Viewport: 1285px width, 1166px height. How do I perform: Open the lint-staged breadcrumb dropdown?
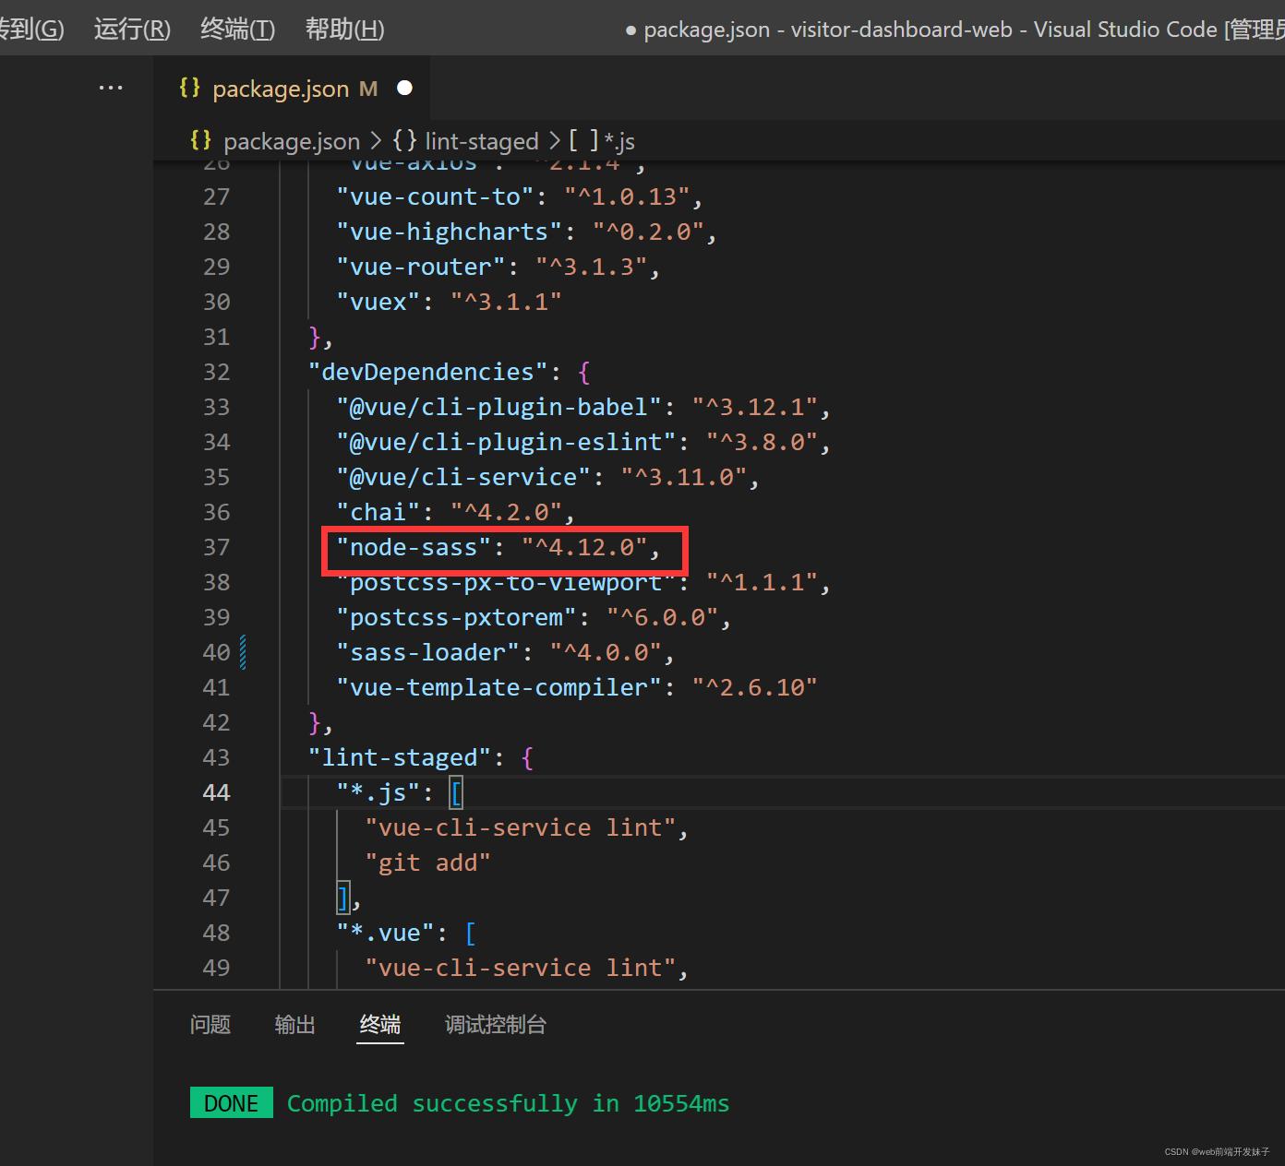(x=482, y=140)
